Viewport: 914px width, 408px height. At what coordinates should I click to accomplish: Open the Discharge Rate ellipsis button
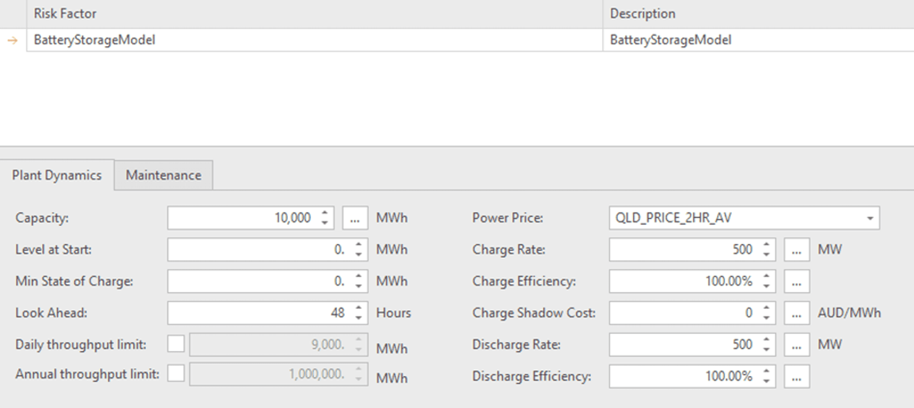797,345
